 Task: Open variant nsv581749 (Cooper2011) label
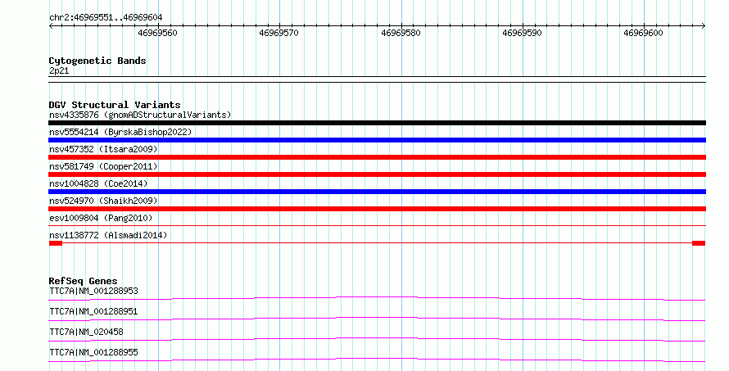pyautogui.click(x=103, y=166)
